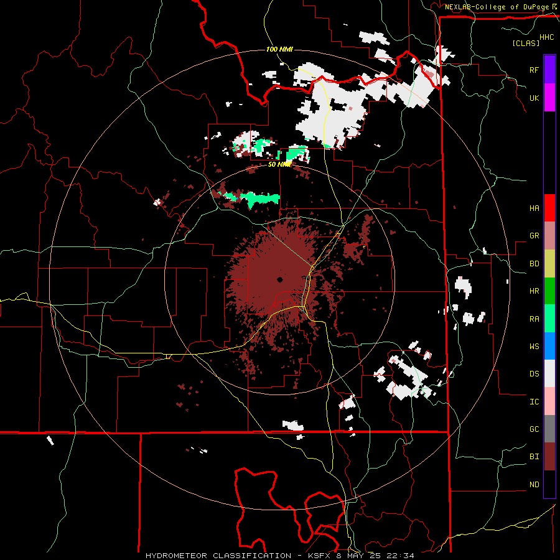This screenshot has height=560, width=560.
Task: Click the 50 NMI range ring label
Action: tap(279, 164)
